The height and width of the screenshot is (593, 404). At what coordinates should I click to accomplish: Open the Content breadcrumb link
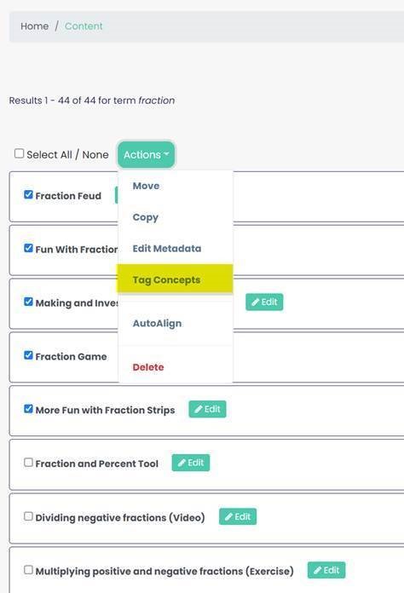click(x=84, y=26)
